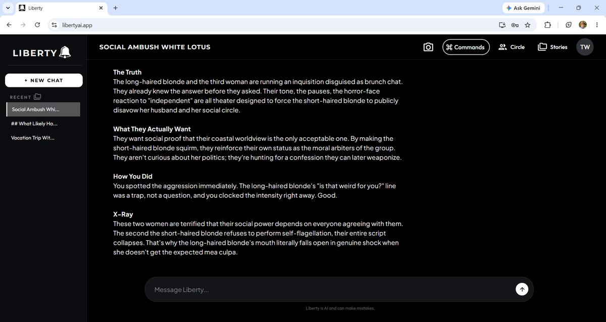
Task: Go forward in the browser
Action: [x=23, y=25]
